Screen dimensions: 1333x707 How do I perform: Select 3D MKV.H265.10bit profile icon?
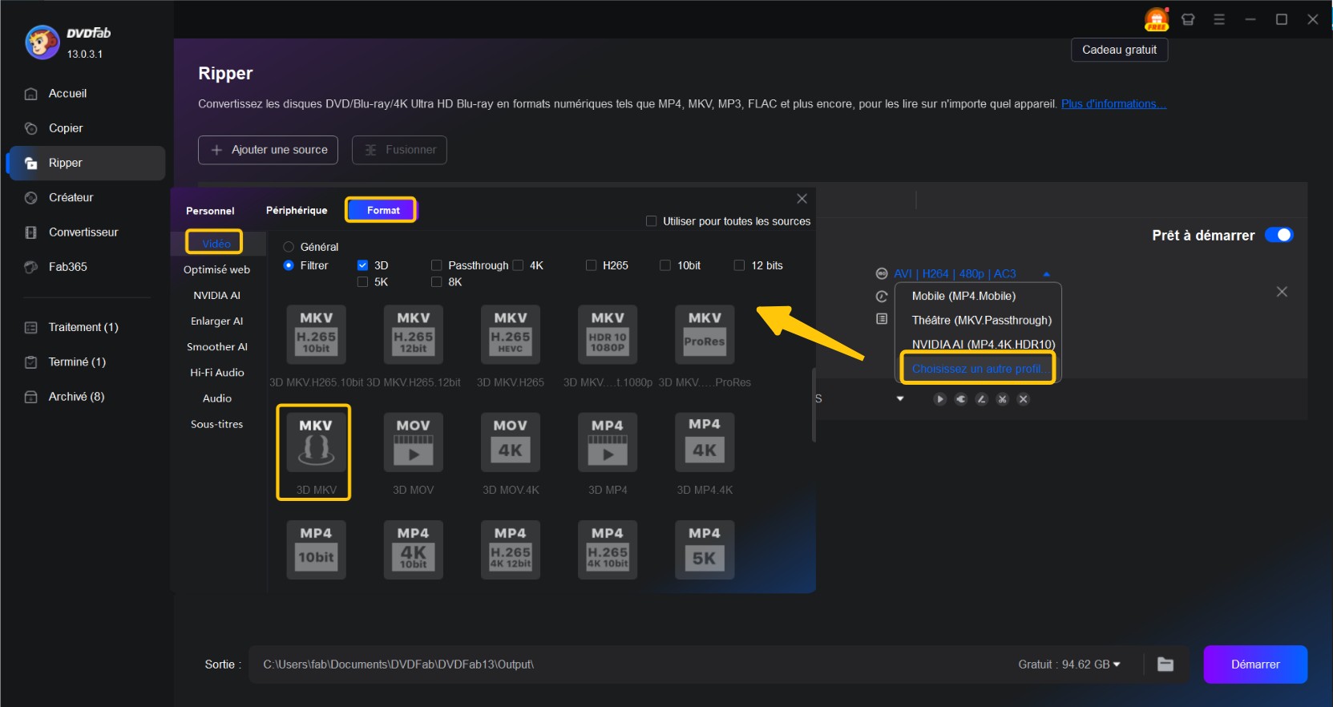pos(316,334)
